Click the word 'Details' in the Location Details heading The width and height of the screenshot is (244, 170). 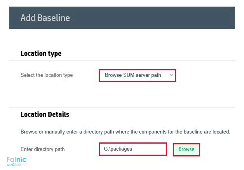click(58, 114)
